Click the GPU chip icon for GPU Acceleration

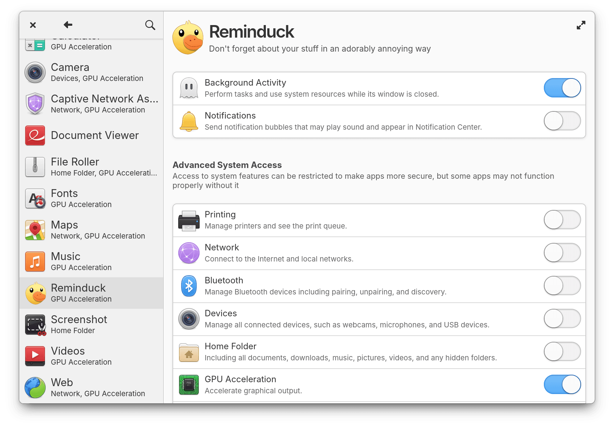189,385
